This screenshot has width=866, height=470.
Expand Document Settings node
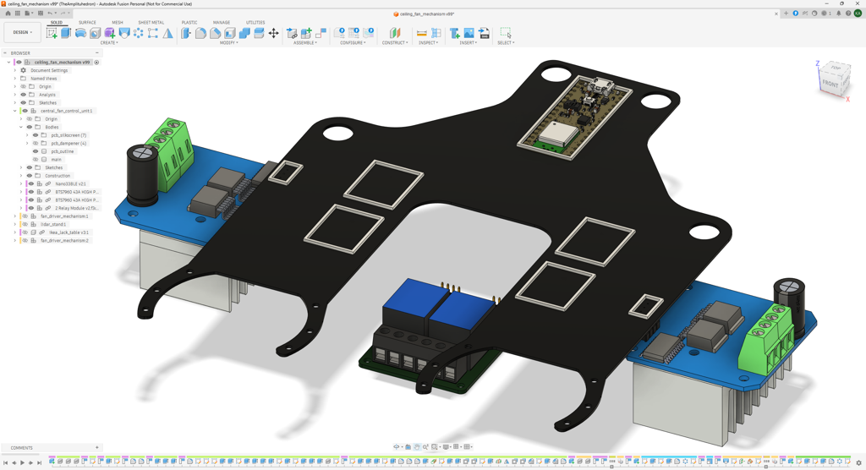coord(15,71)
